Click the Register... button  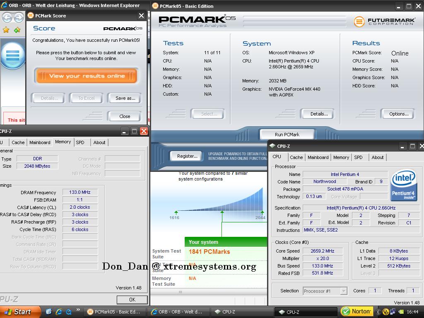pos(187,156)
